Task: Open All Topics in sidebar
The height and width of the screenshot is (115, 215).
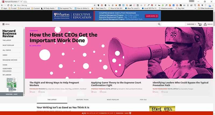Action: click(x=7, y=50)
